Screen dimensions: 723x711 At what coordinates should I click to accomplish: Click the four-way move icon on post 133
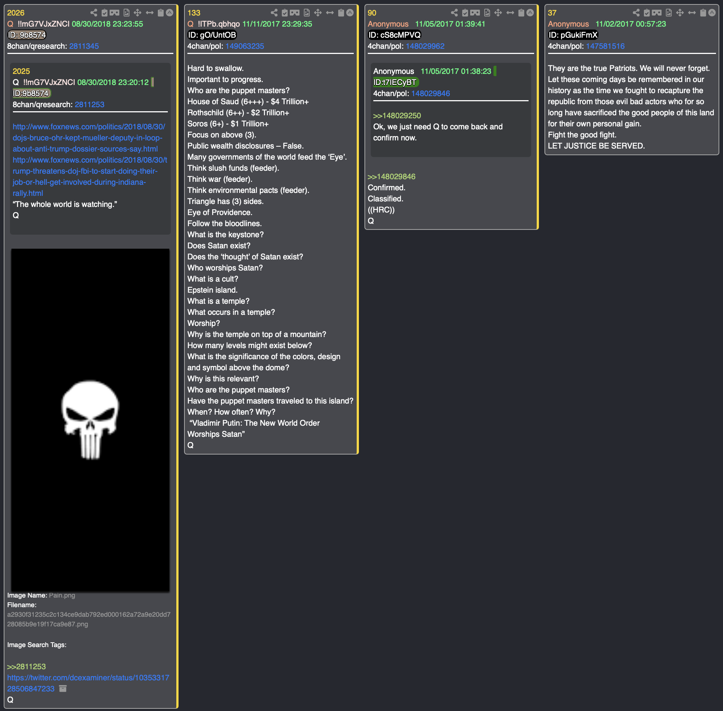(318, 13)
